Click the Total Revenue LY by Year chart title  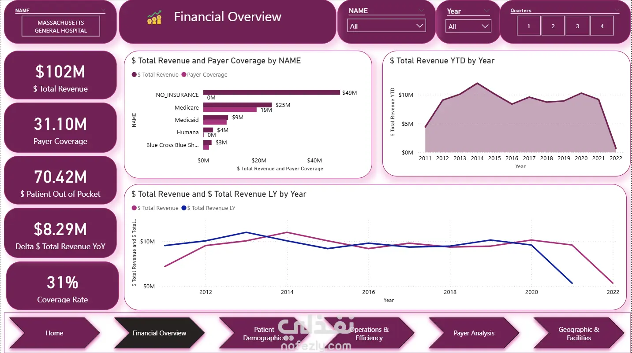219,194
